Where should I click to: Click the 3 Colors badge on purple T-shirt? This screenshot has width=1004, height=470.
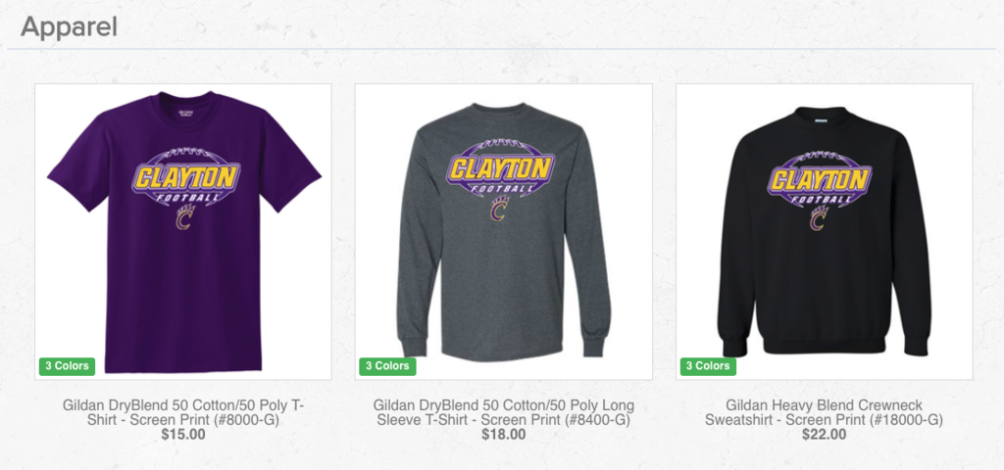tap(68, 366)
